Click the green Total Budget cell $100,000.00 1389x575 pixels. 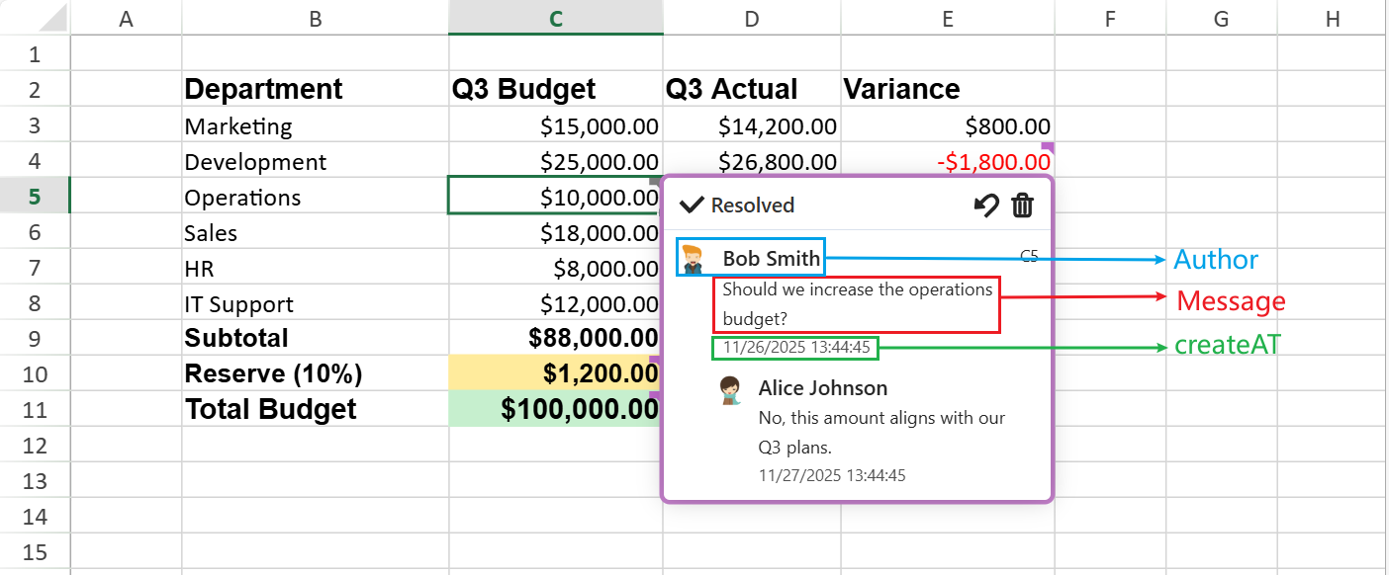pyautogui.click(x=554, y=409)
